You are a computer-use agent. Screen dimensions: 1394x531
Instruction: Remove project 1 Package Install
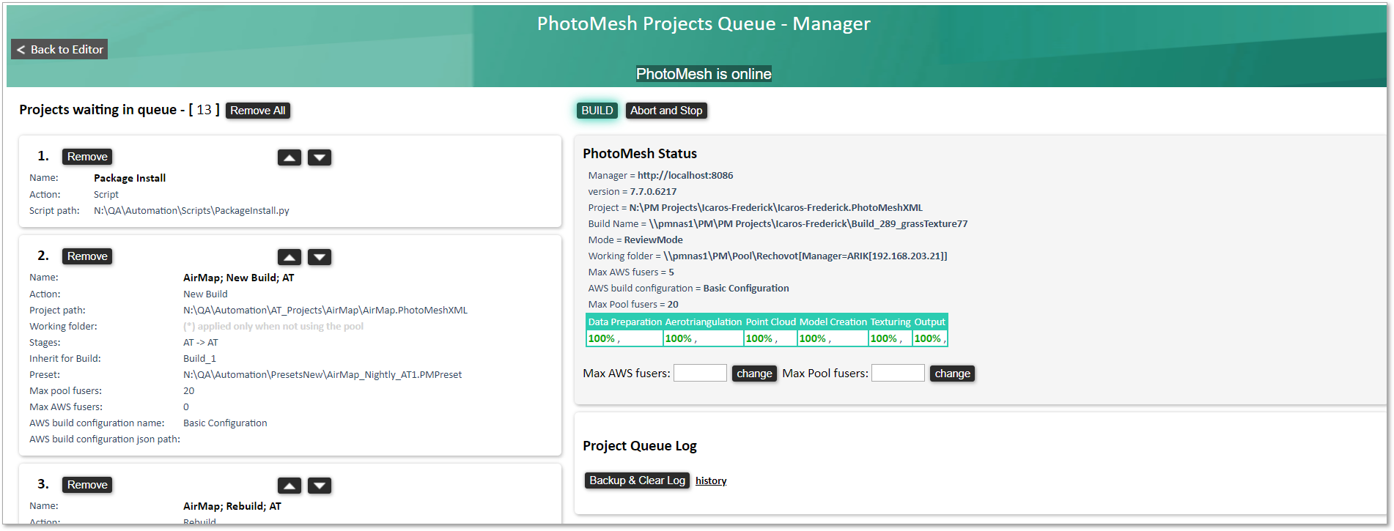click(87, 157)
